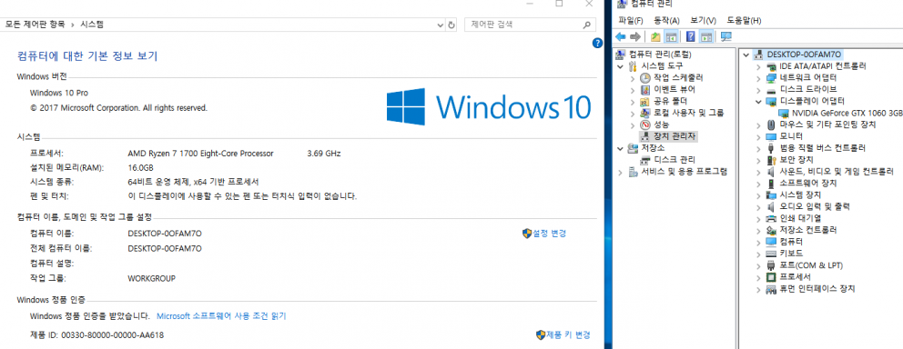This screenshot has width=903, height=349.
Task: Select 시스템 장치 in device list
Action: pyautogui.click(x=800, y=194)
